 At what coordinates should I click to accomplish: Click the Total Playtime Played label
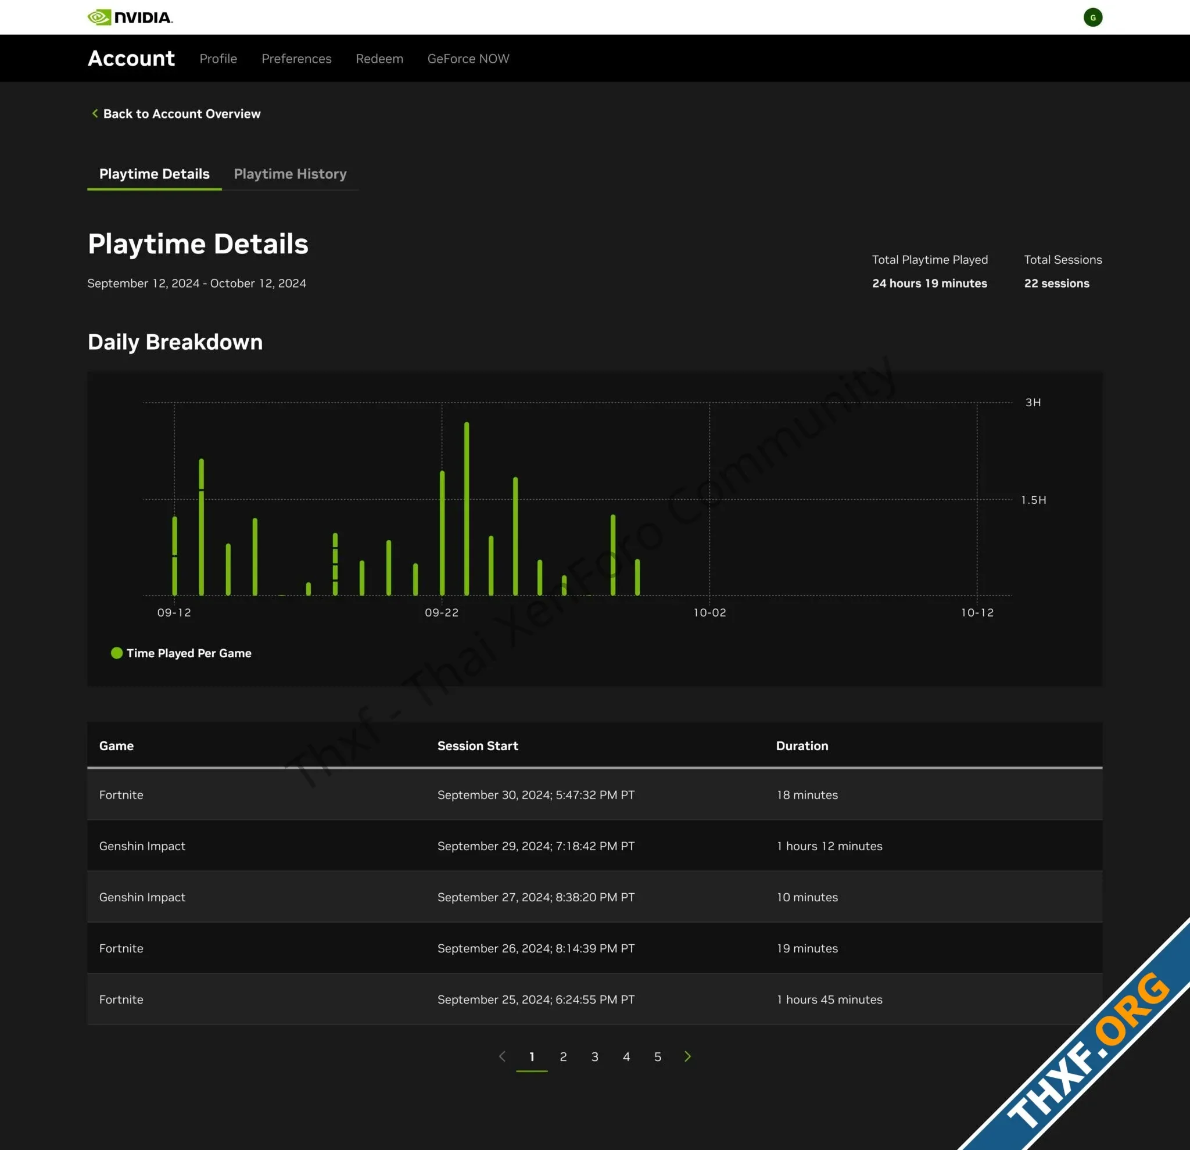coord(930,259)
